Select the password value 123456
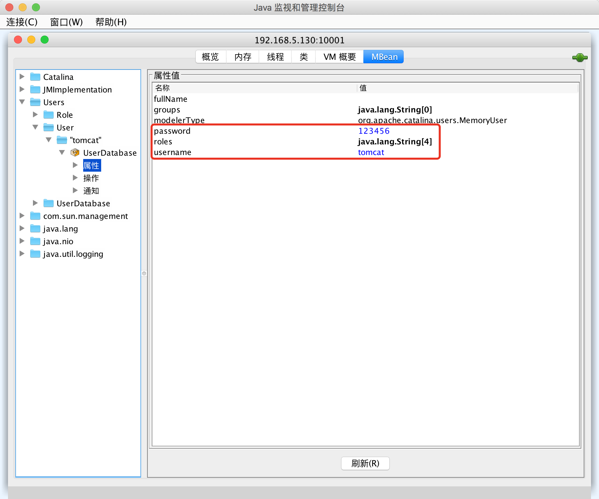Viewport: 599px width, 499px height. [x=374, y=131]
